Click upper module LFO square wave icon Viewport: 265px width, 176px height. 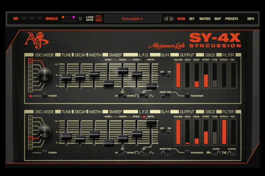tap(137, 96)
